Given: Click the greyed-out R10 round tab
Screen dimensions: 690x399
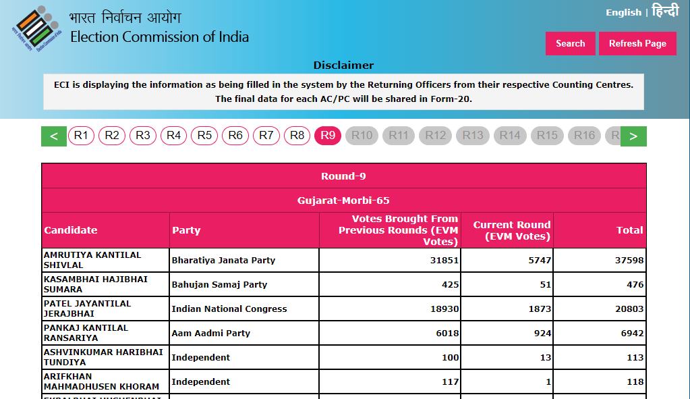Looking at the screenshot, I should point(362,136).
